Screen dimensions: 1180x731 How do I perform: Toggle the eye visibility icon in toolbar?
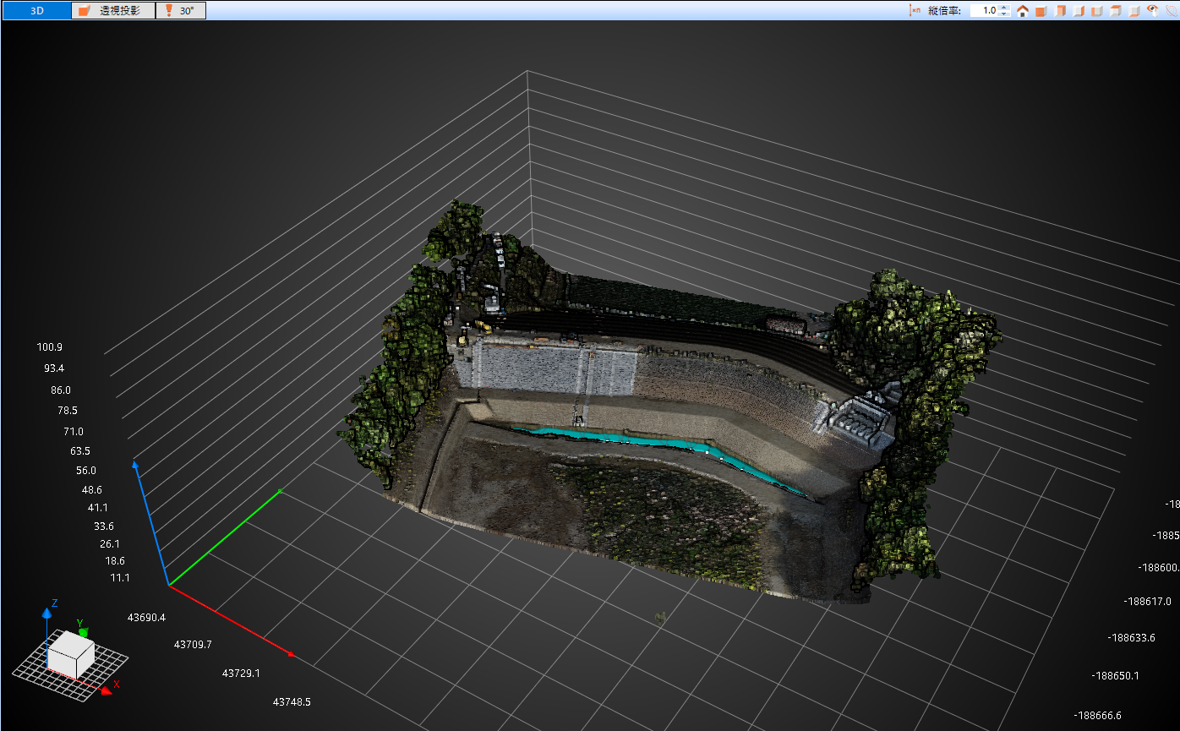(x=1152, y=11)
